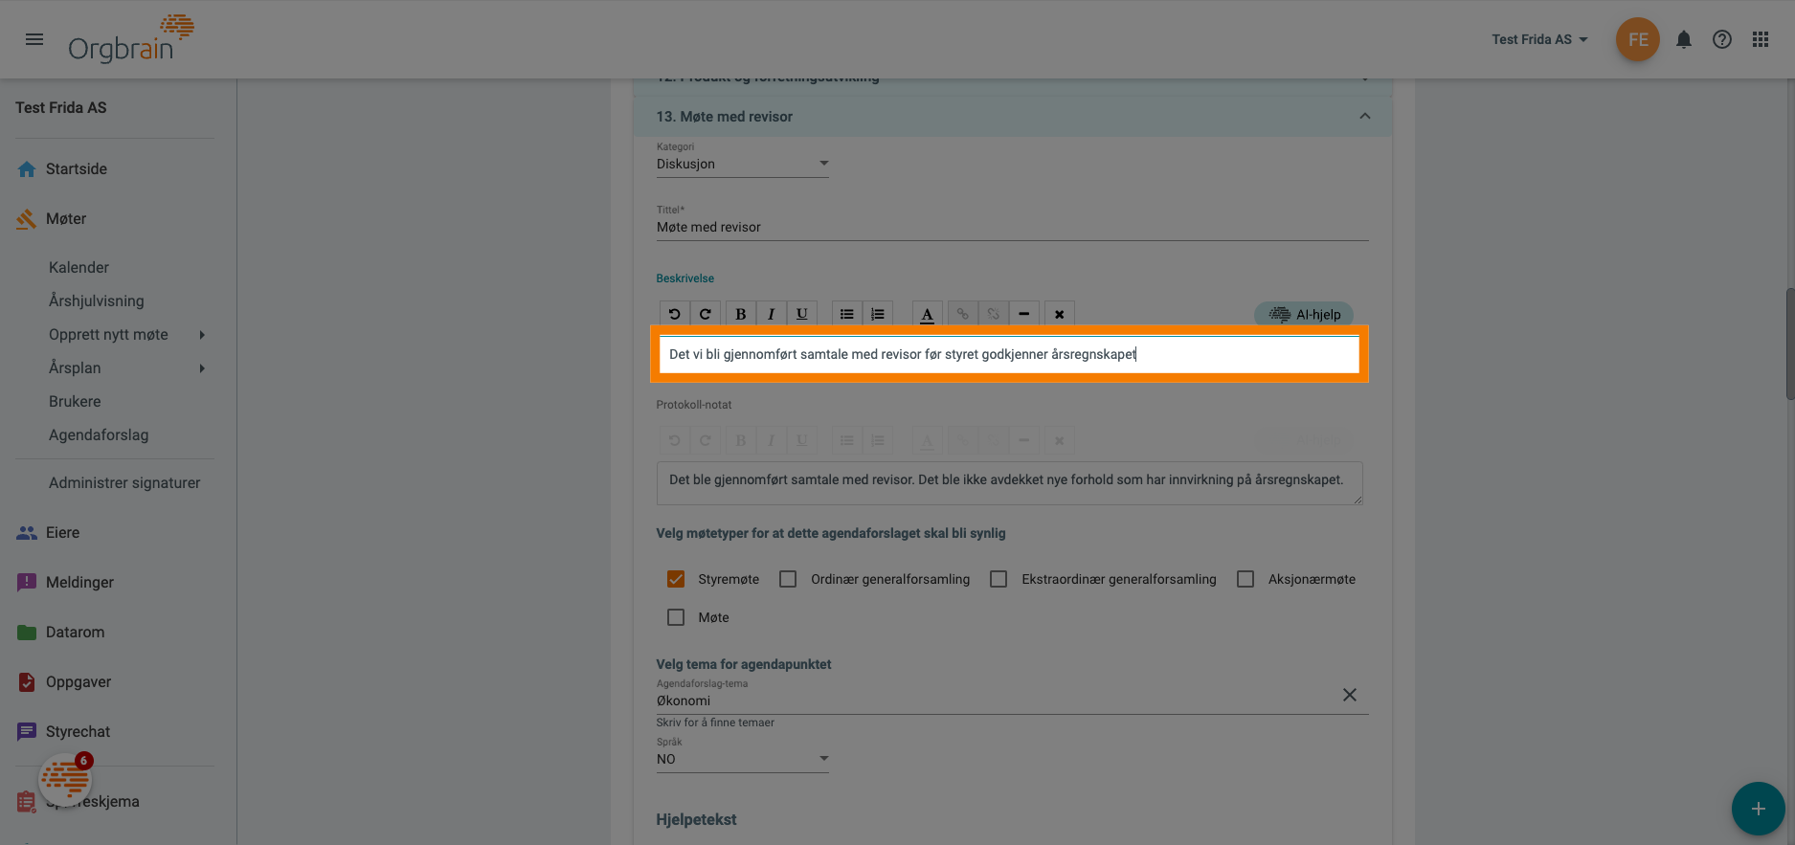The width and height of the screenshot is (1795, 845).
Task: Open the hamburger navigation menu
Action: 34,39
